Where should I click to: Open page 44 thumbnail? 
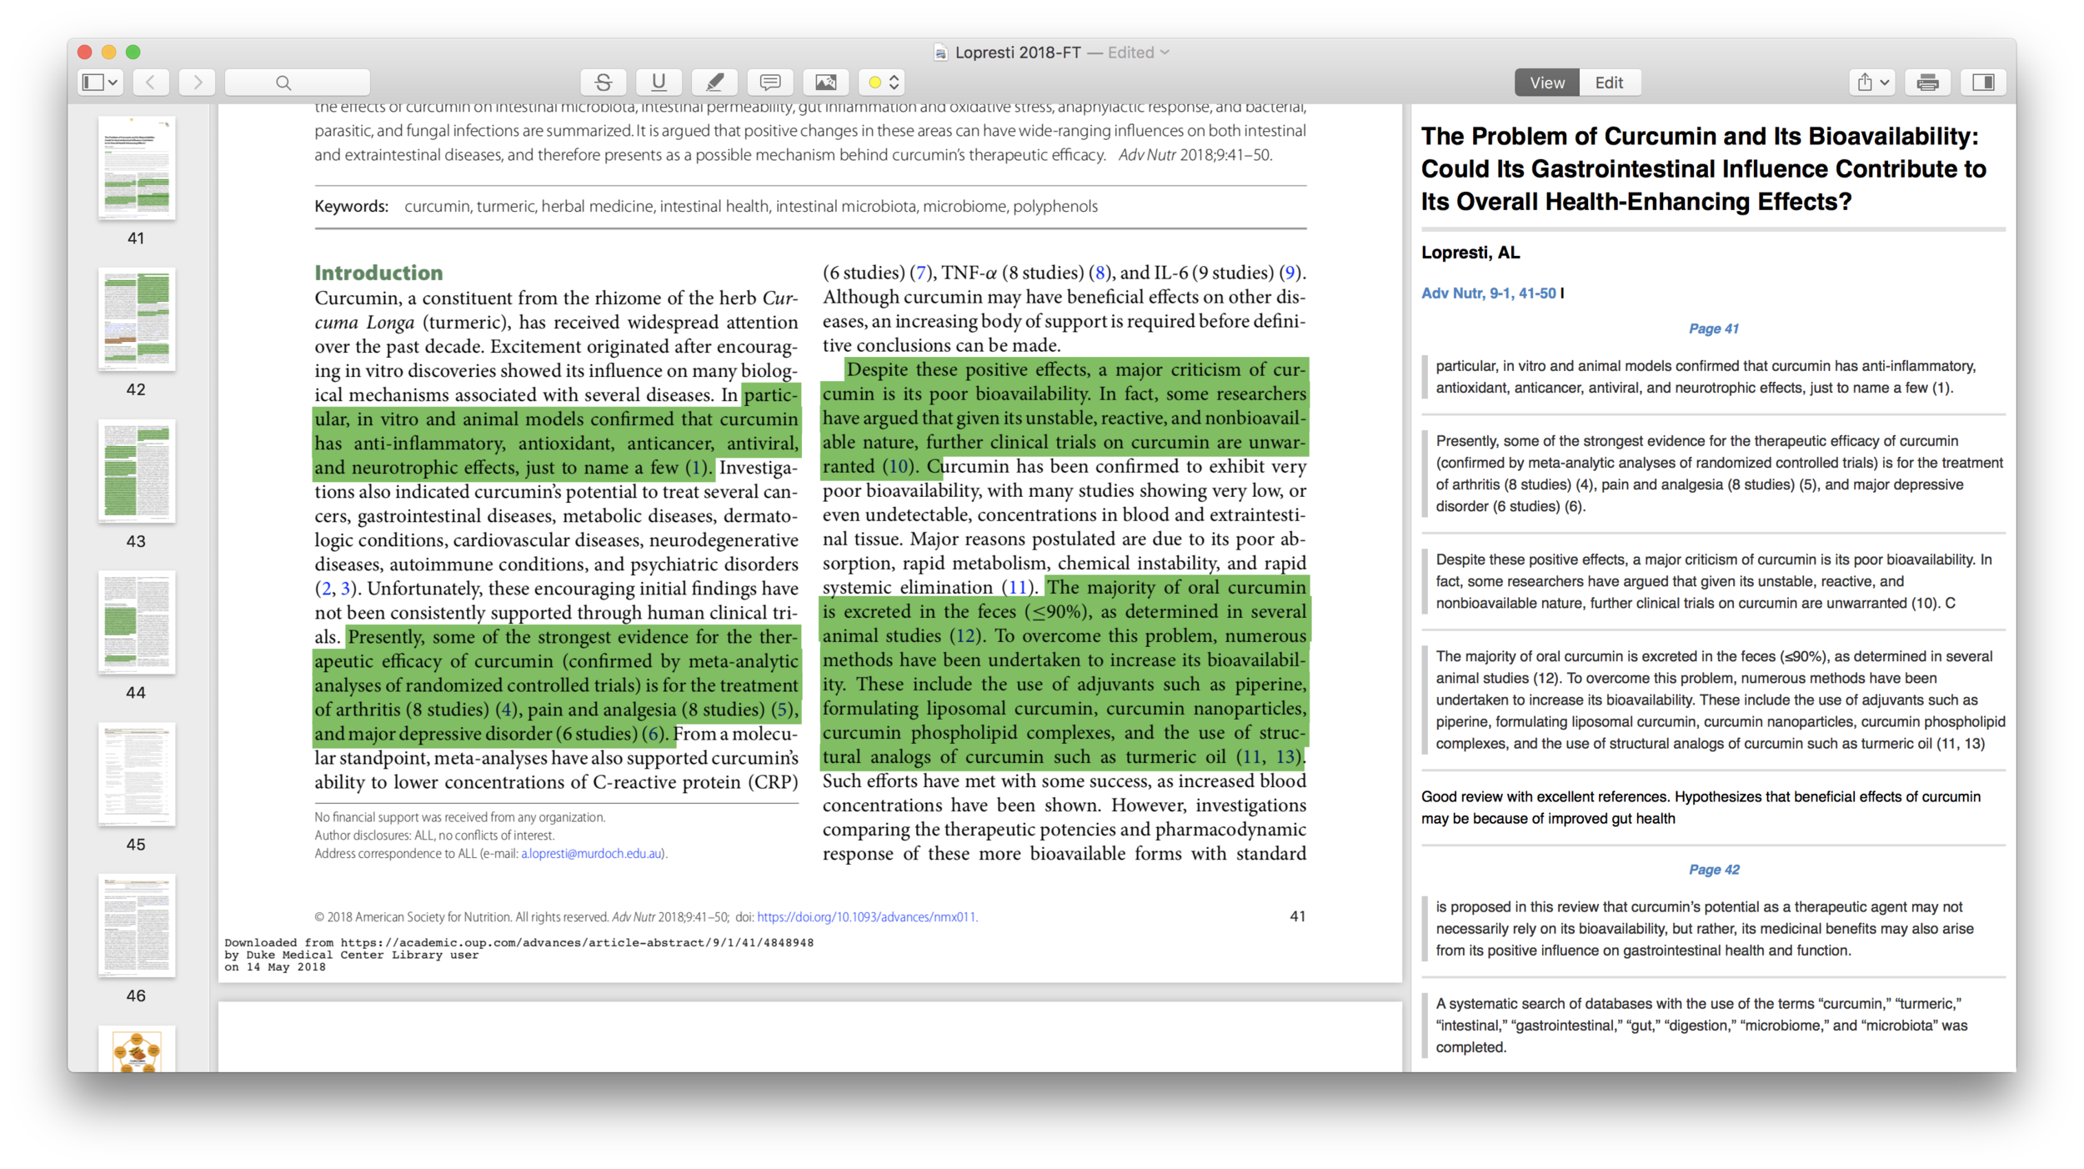pyautogui.click(x=137, y=623)
